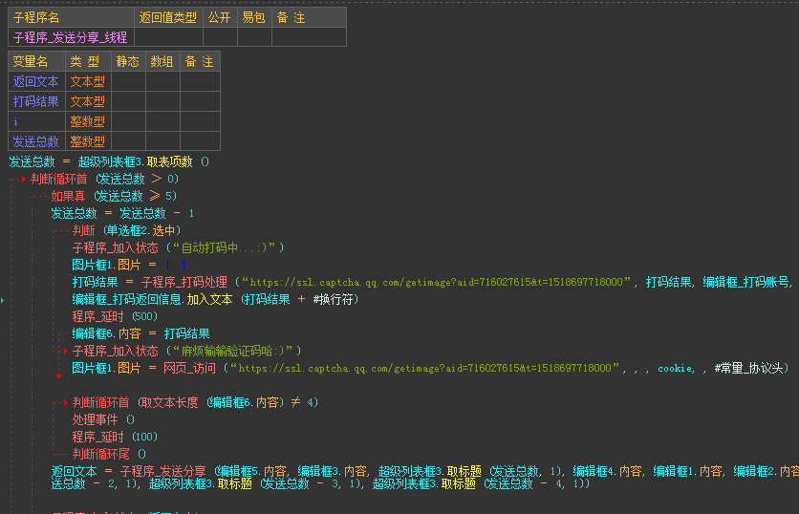This screenshot has width=799, height=514.
Task: Open type cell 整数型 of variable i
Action: click(88, 121)
